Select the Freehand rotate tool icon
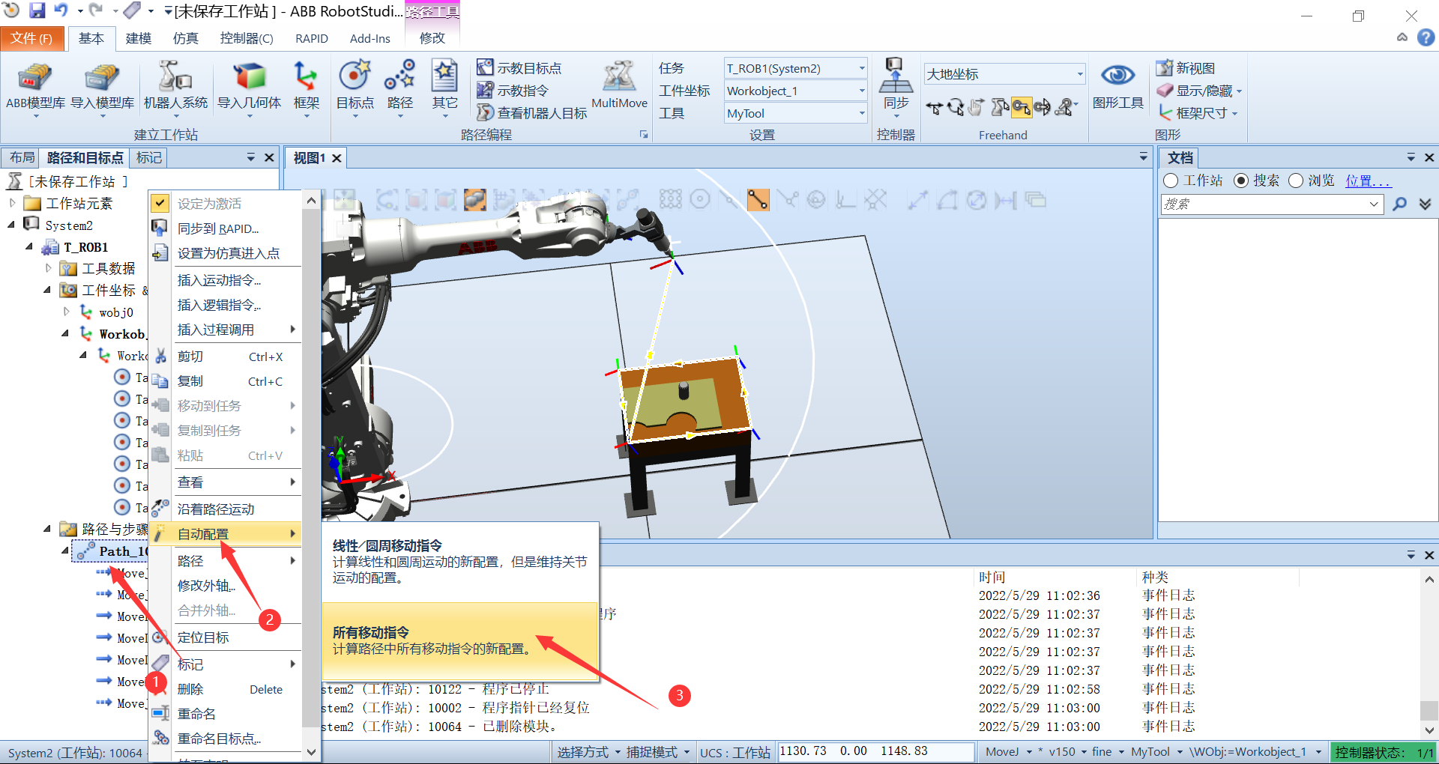 tap(956, 108)
